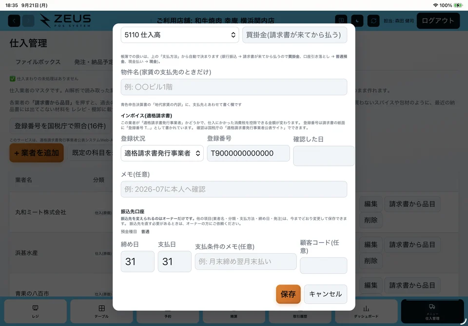The width and height of the screenshot is (468, 326).
Task: Click the 既定の科目 button beside 業者を追加
Action: point(91,153)
